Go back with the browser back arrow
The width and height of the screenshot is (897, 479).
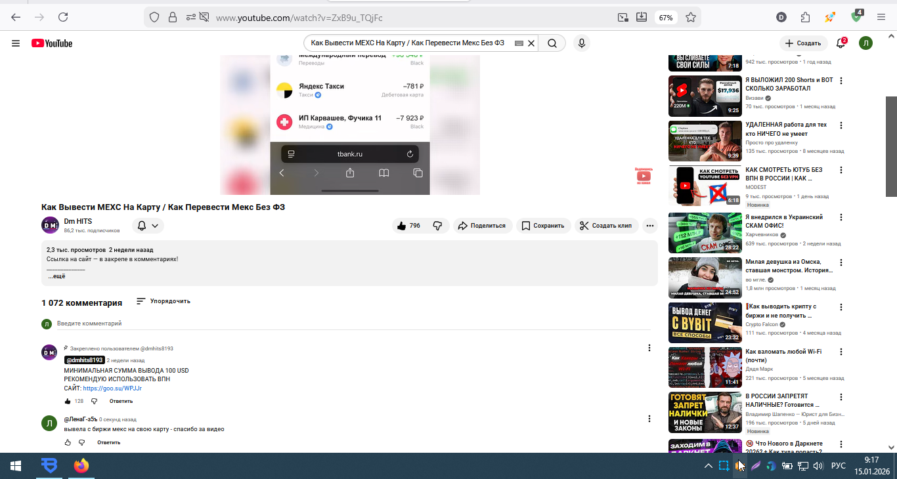coord(16,17)
